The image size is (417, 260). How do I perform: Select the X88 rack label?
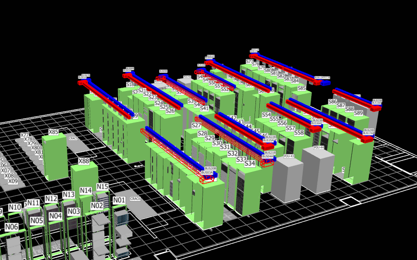[84, 161]
